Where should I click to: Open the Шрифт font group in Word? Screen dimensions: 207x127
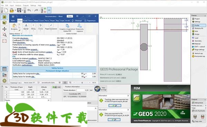pos(26,28)
